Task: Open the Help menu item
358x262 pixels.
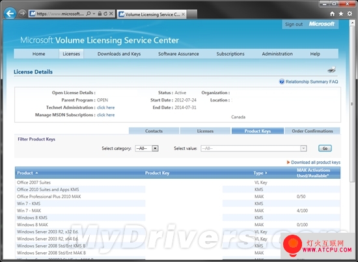Action: tap(315, 54)
